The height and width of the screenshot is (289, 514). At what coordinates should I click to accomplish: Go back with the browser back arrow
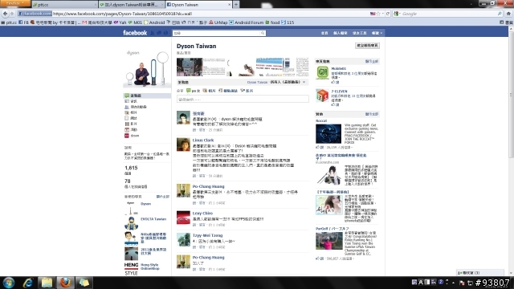[x=5, y=14]
